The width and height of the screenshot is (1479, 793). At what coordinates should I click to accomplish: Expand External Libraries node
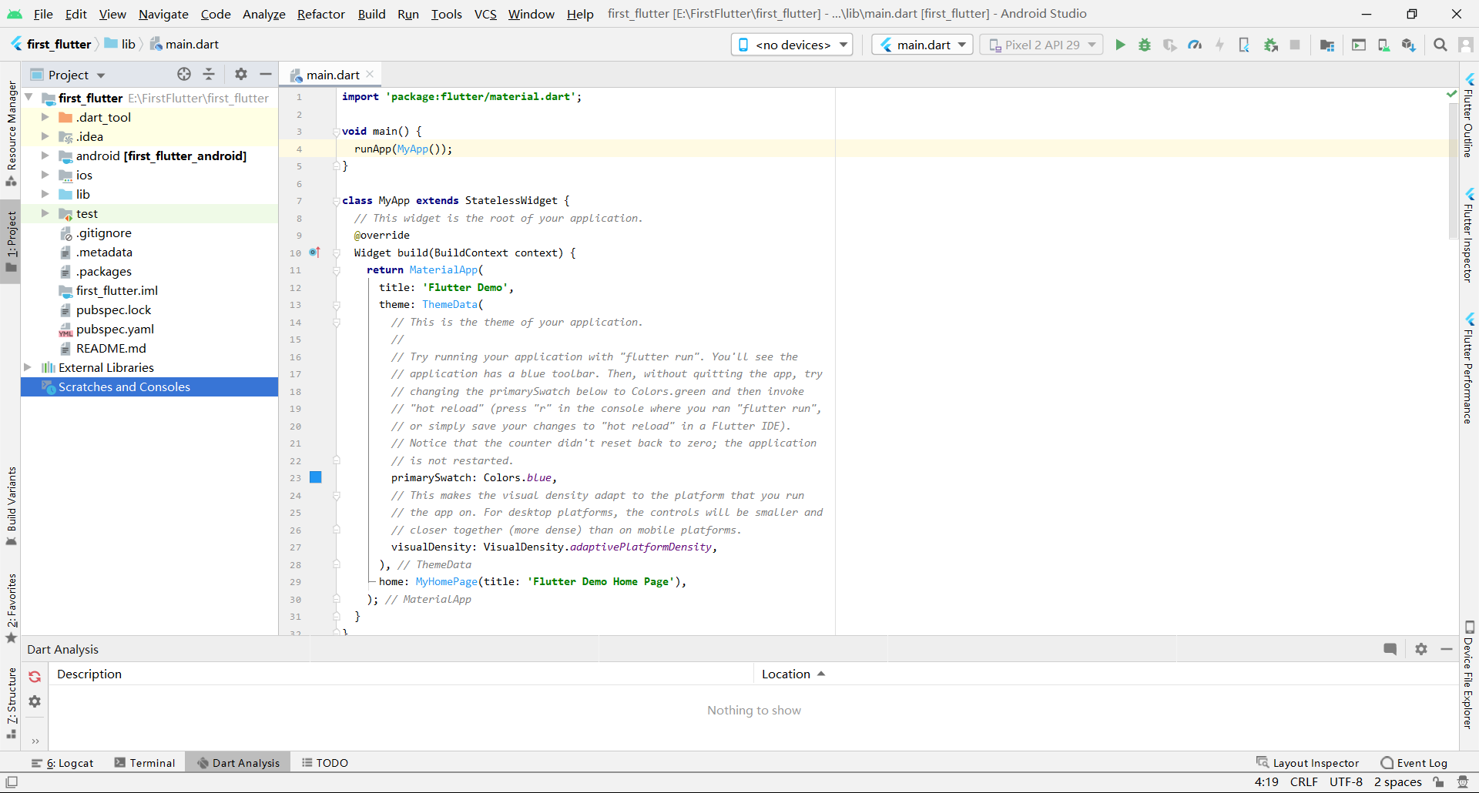(28, 367)
